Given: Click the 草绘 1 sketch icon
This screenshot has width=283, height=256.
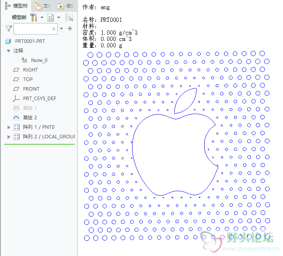Looking at the screenshot, I should [x=16, y=108].
